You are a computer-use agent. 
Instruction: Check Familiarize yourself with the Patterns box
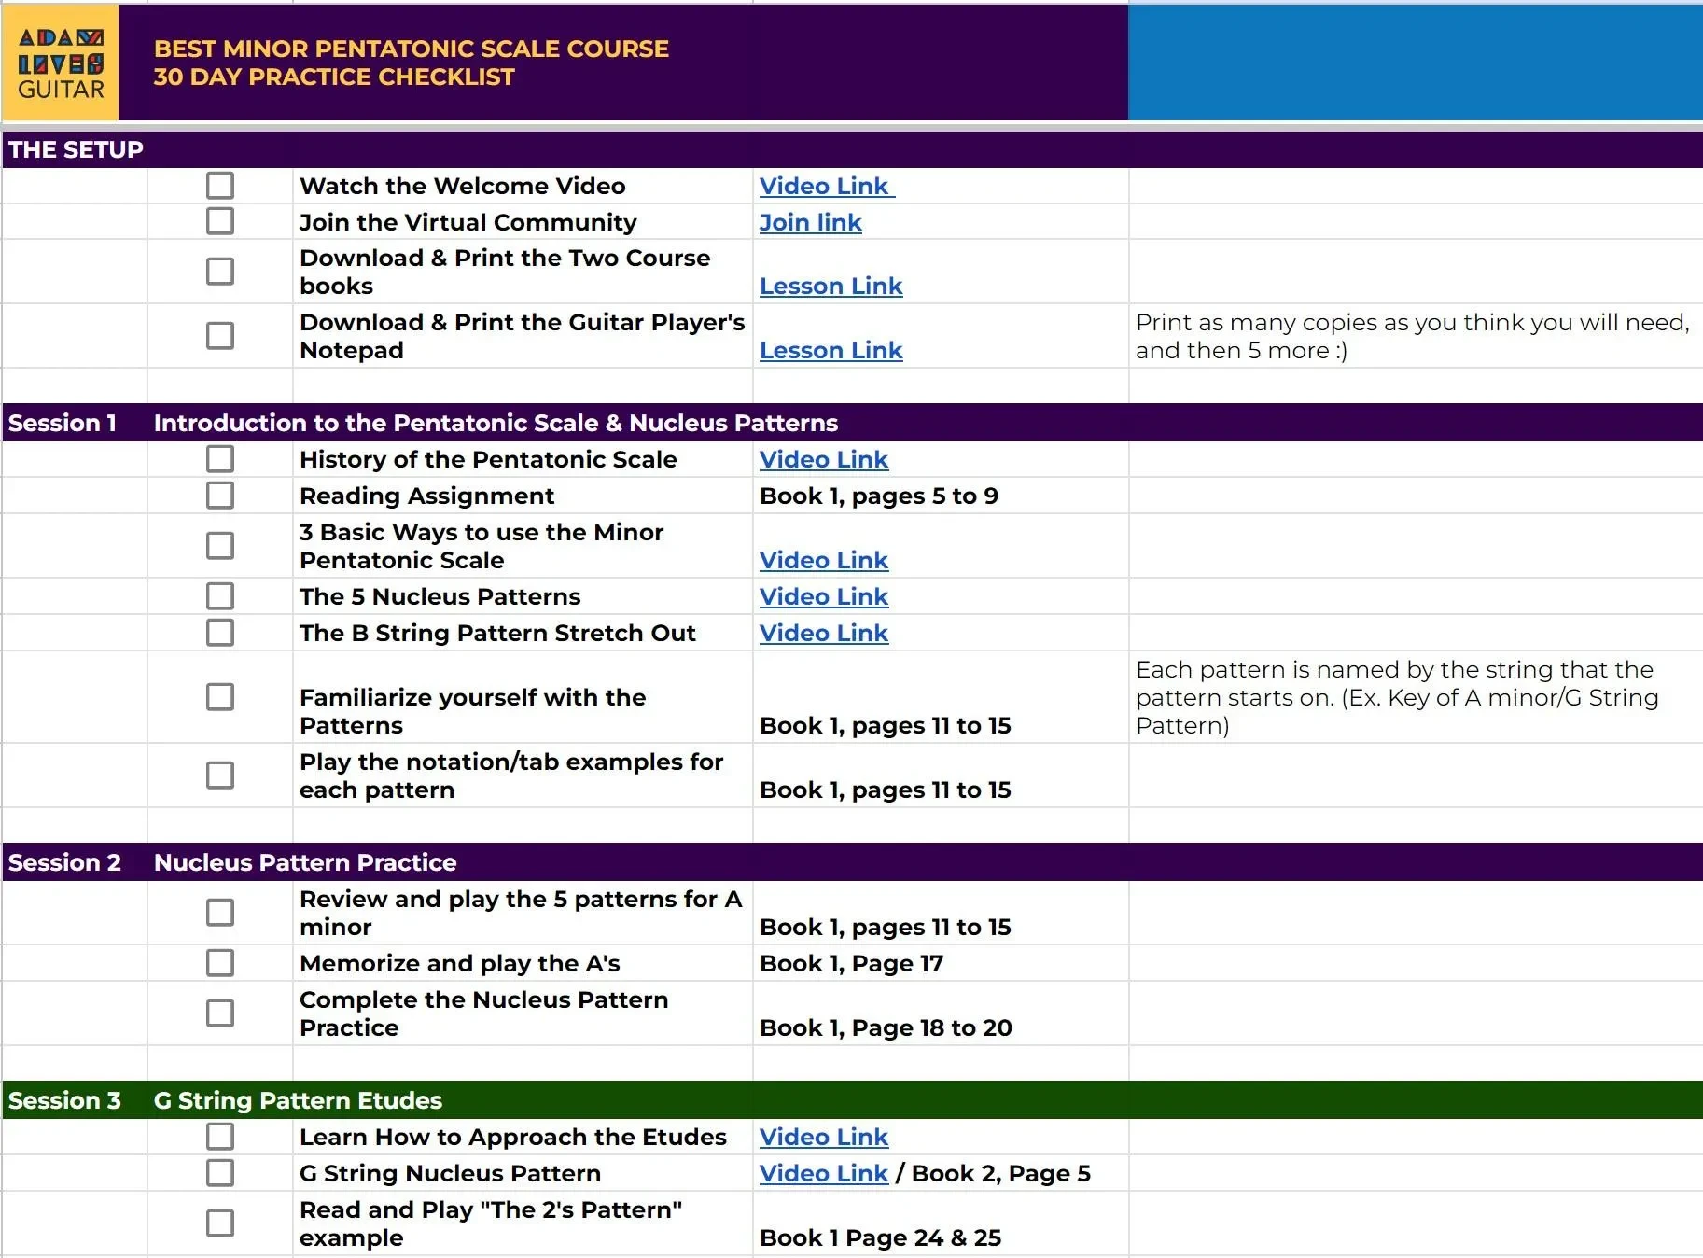coord(220,696)
